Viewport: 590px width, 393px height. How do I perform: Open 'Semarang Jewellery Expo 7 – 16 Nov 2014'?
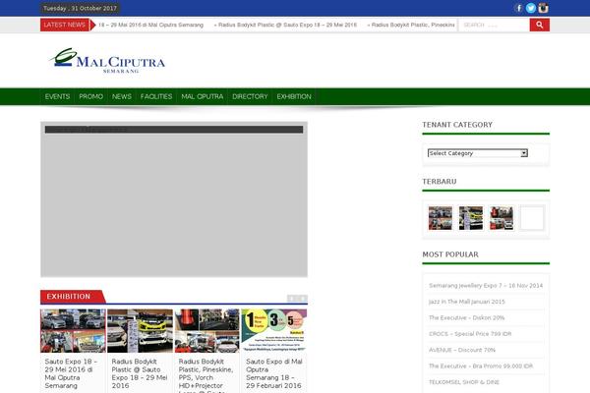486,286
